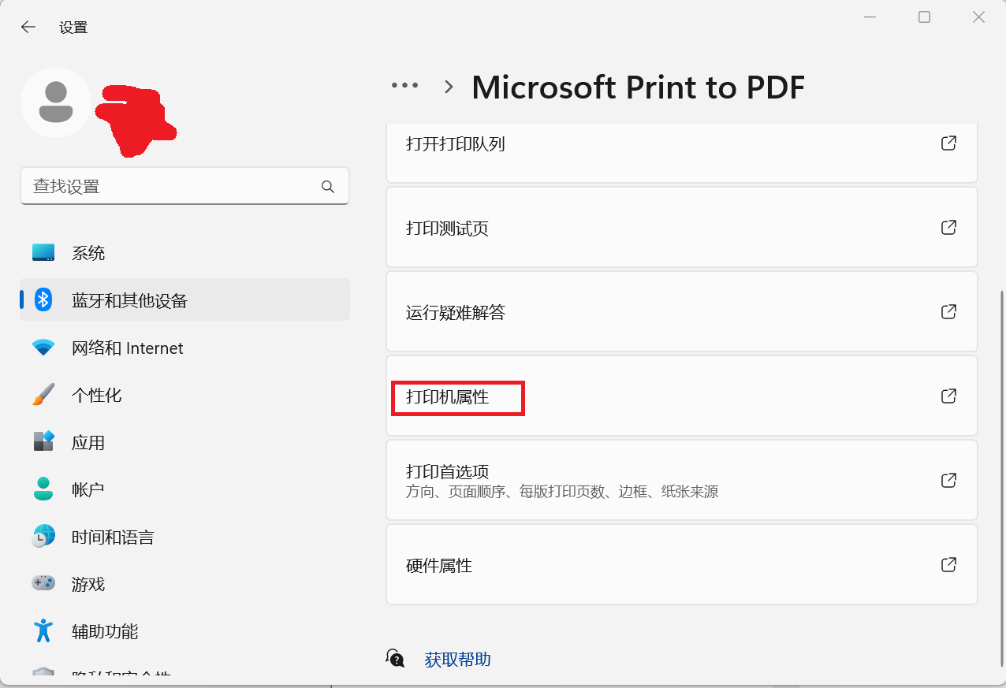The width and height of the screenshot is (1006, 688).
Task: Click the gamepad icon for 游戏
Action: point(43,583)
